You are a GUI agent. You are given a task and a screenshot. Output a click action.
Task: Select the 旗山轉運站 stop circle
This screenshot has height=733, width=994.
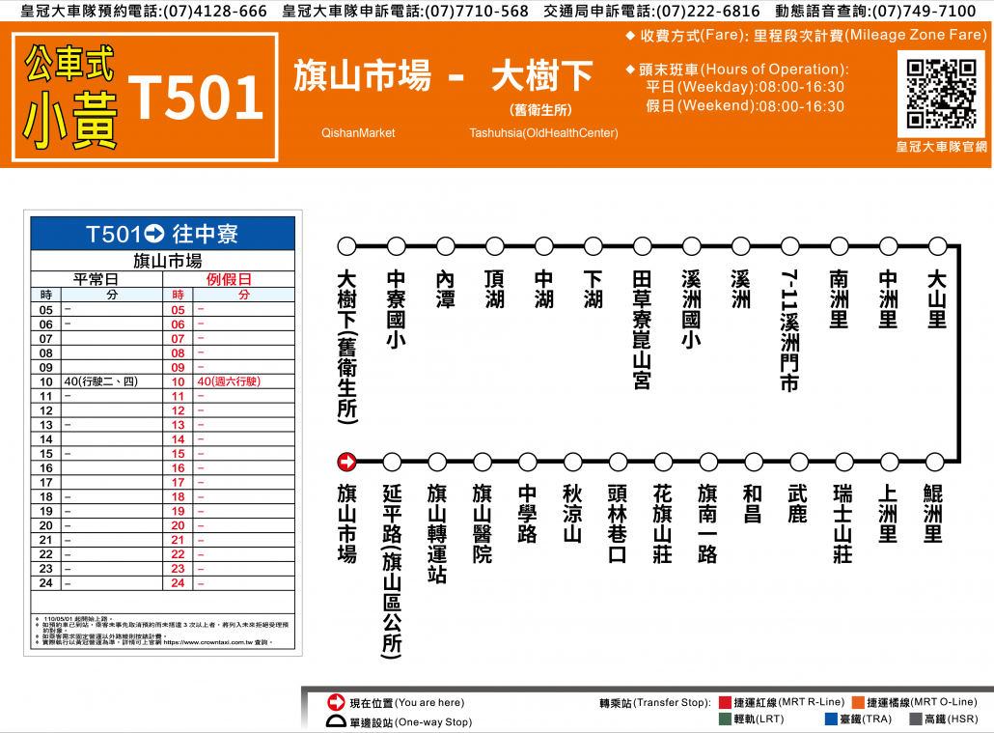(x=437, y=462)
